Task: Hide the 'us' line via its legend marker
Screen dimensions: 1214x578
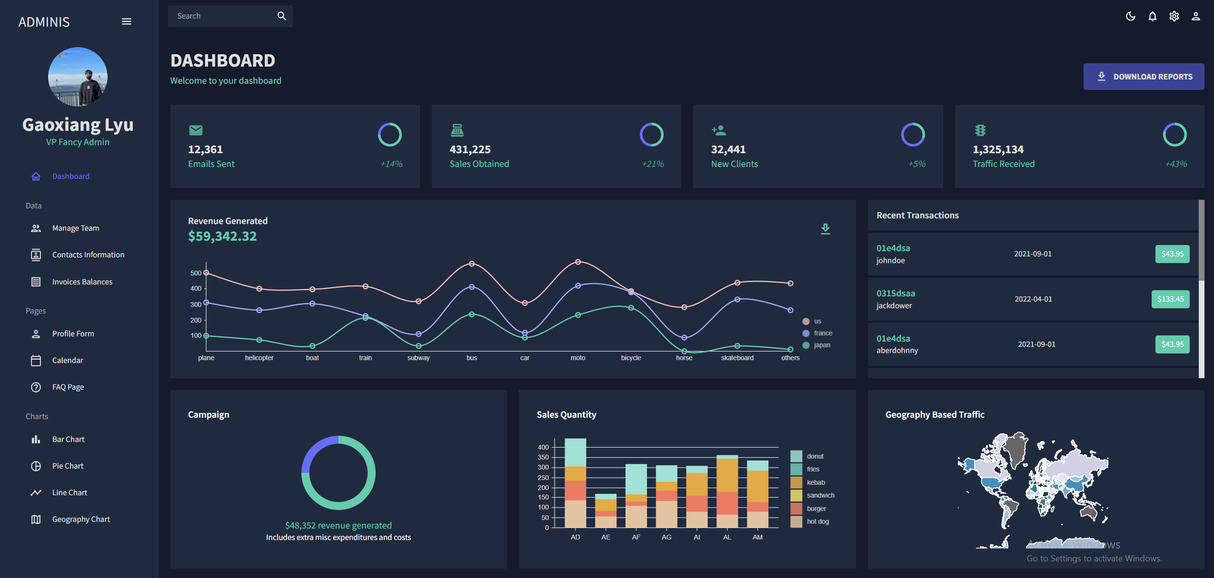Action: click(806, 321)
